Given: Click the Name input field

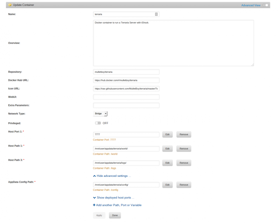Looking at the screenshot, I should coord(126,14).
